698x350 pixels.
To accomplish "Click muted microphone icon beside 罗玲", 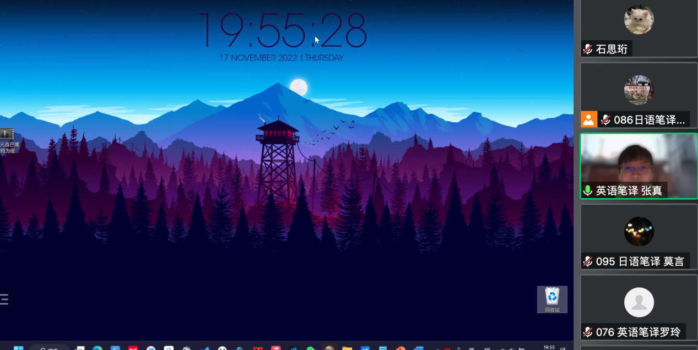I will pyautogui.click(x=588, y=332).
